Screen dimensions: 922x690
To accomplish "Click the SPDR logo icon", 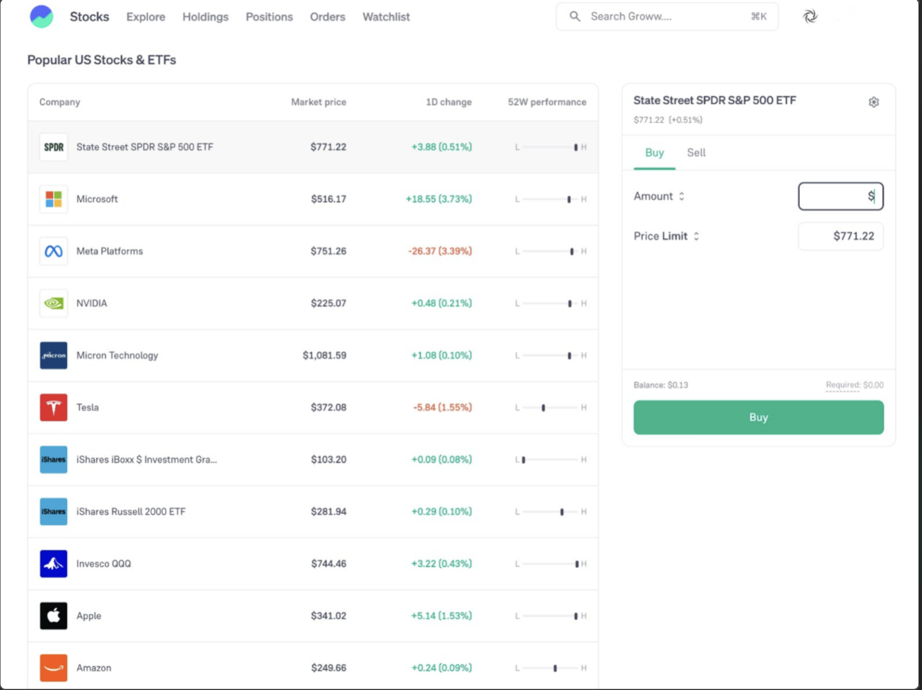I will (x=54, y=147).
